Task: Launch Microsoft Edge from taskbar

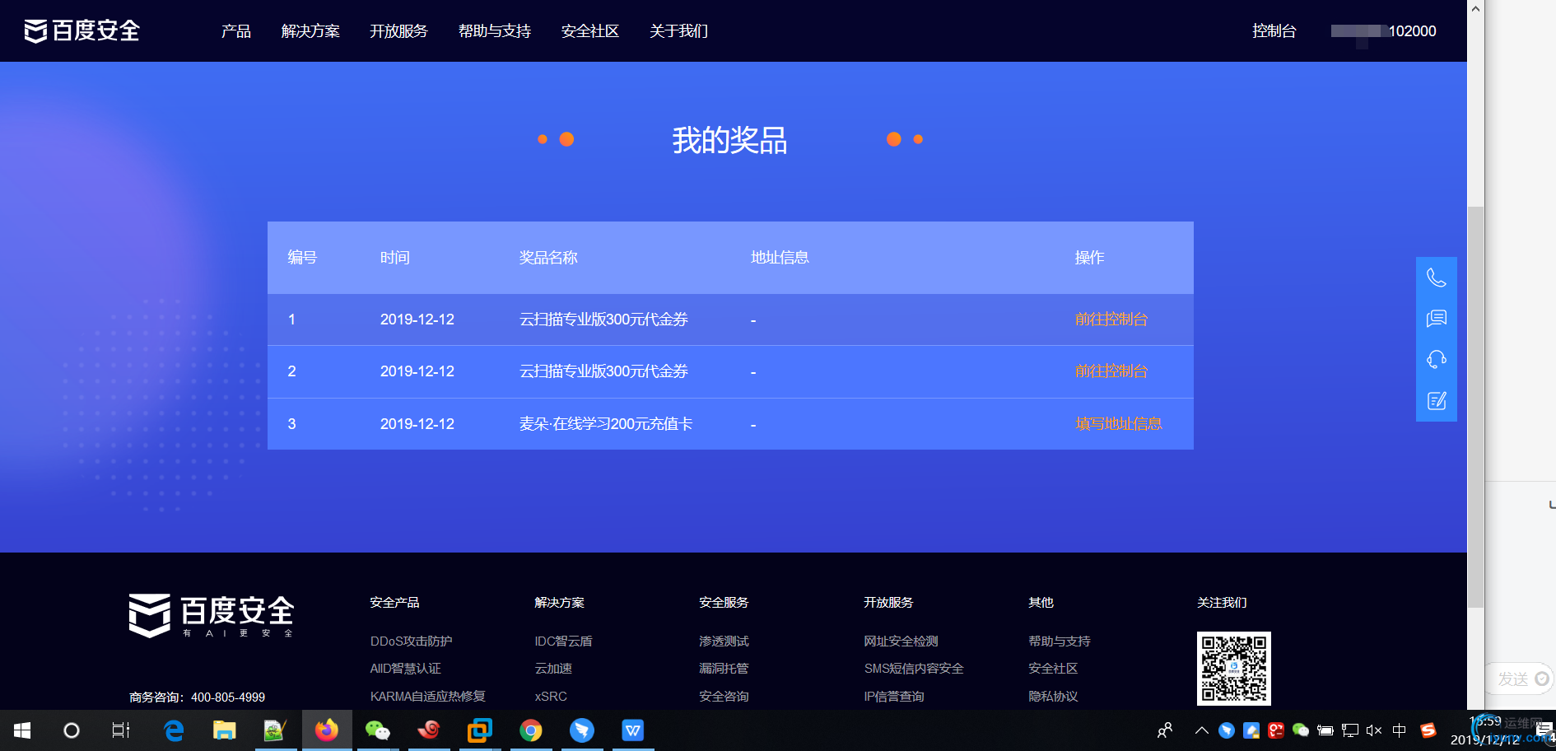Action: pos(174,730)
